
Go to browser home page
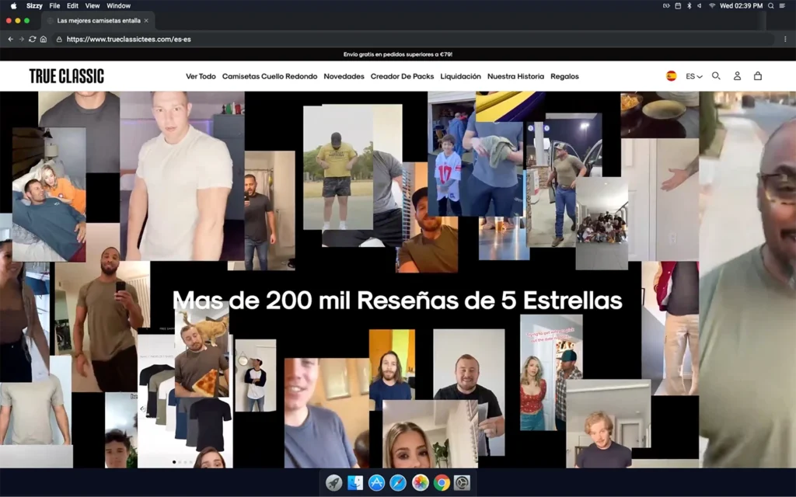44,39
